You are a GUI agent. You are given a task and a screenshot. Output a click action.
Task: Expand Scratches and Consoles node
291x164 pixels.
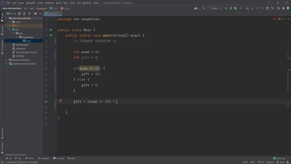point(6,64)
